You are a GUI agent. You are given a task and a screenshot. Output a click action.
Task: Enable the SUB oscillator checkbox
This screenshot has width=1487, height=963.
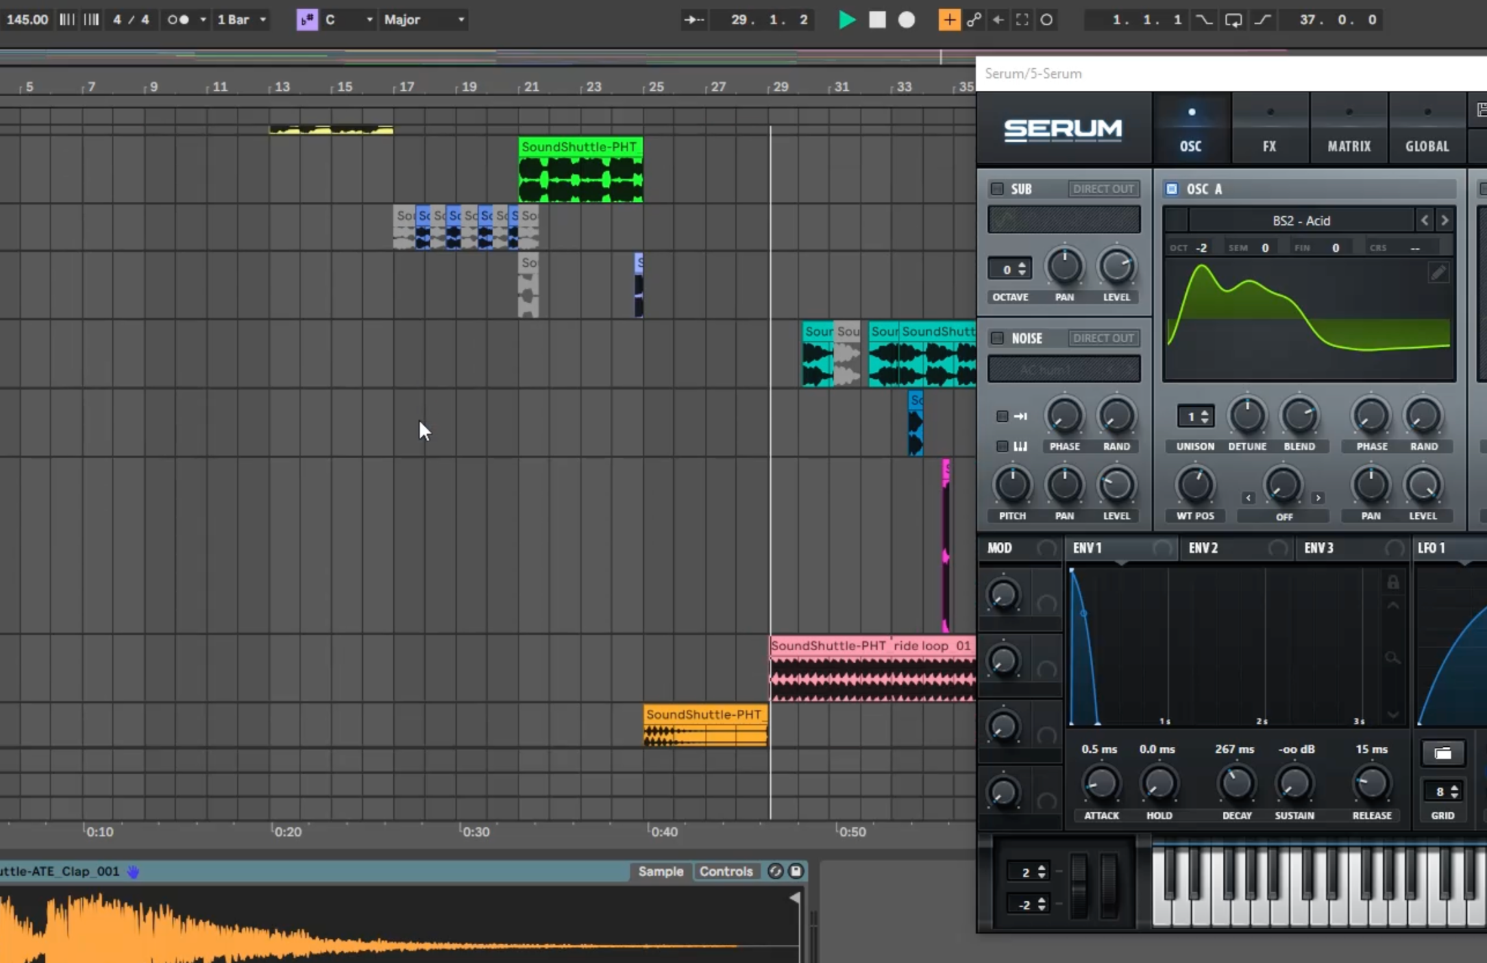997,189
